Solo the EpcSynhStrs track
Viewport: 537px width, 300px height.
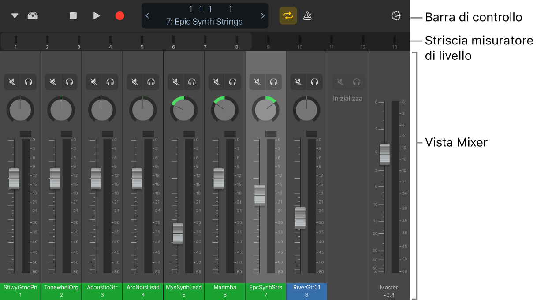click(x=274, y=81)
